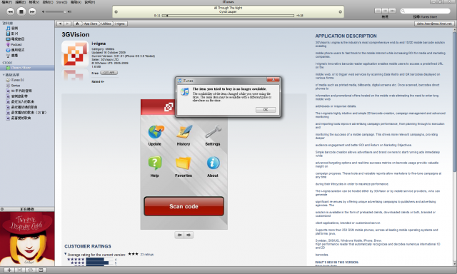This screenshot has height=274, width=457.
Task: Click the Favorites folder icon in screenshot
Action: (x=184, y=163)
